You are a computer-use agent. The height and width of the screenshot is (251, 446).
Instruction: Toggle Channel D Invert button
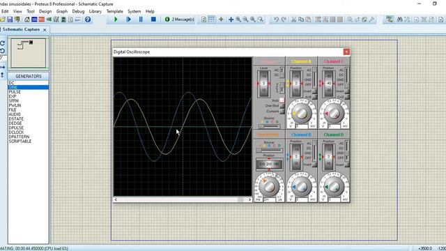(x=347, y=165)
